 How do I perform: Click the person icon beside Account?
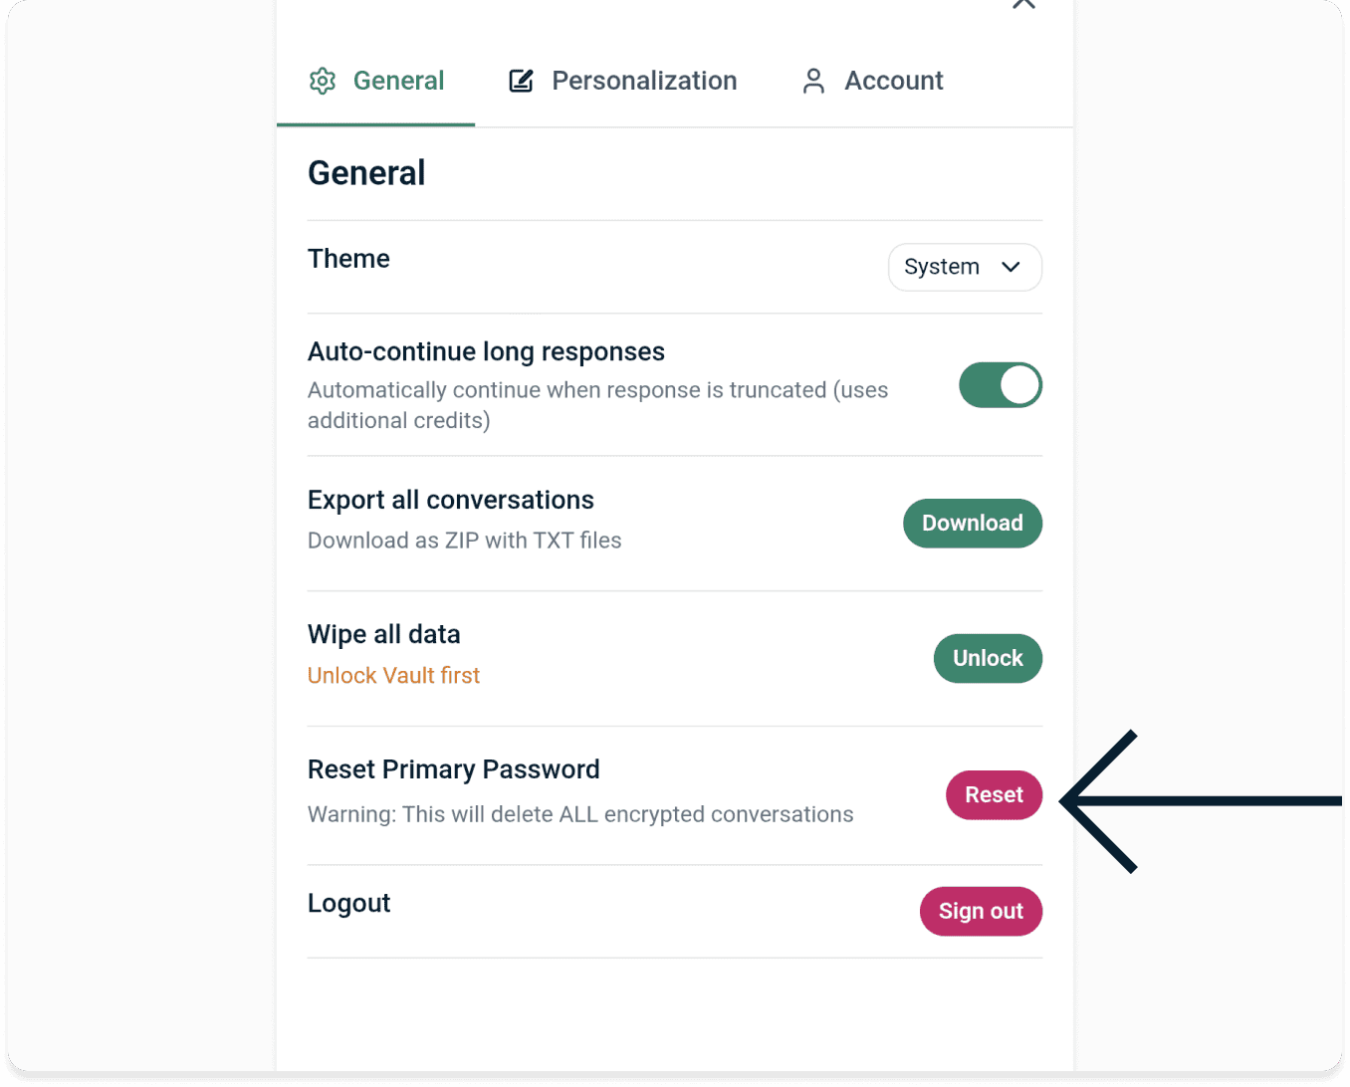(813, 81)
